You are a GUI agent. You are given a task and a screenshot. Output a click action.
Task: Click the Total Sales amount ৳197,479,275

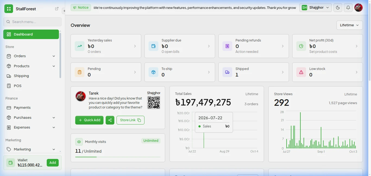[203, 103]
